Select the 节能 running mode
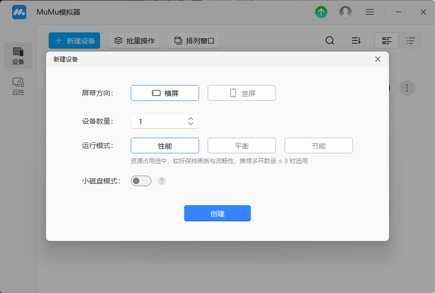This screenshot has height=293, width=435. [x=318, y=145]
